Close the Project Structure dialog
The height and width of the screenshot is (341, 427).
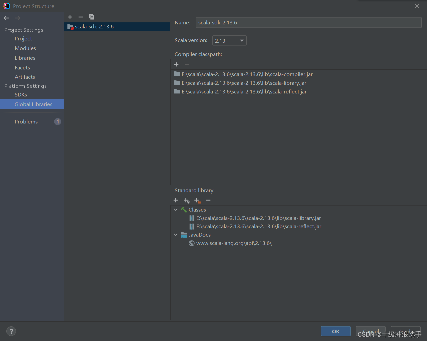[x=417, y=6]
